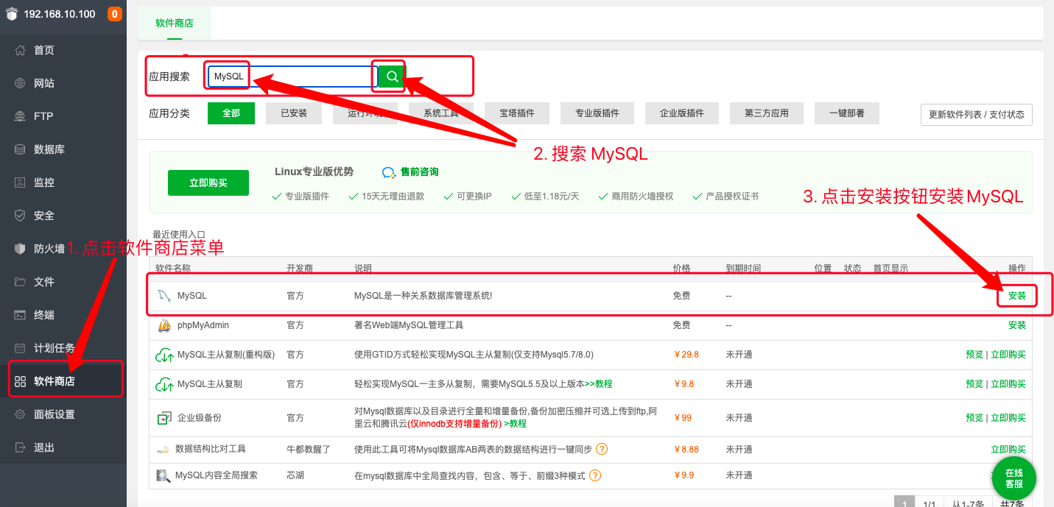Click the 售前咨询 chat bubble icon

(x=389, y=172)
